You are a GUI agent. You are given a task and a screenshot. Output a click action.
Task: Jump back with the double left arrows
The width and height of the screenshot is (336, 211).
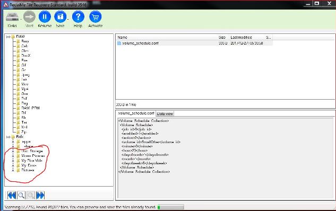[12, 195]
